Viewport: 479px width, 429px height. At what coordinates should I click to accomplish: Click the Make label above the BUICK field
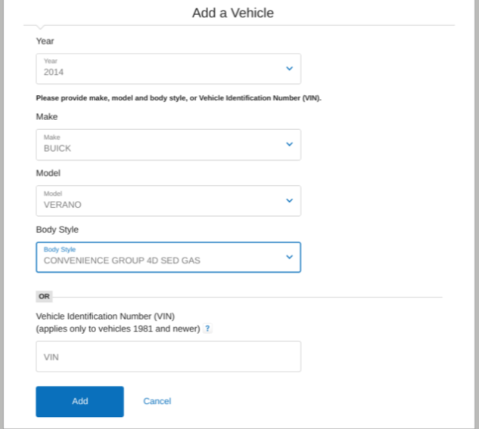tap(47, 117)
